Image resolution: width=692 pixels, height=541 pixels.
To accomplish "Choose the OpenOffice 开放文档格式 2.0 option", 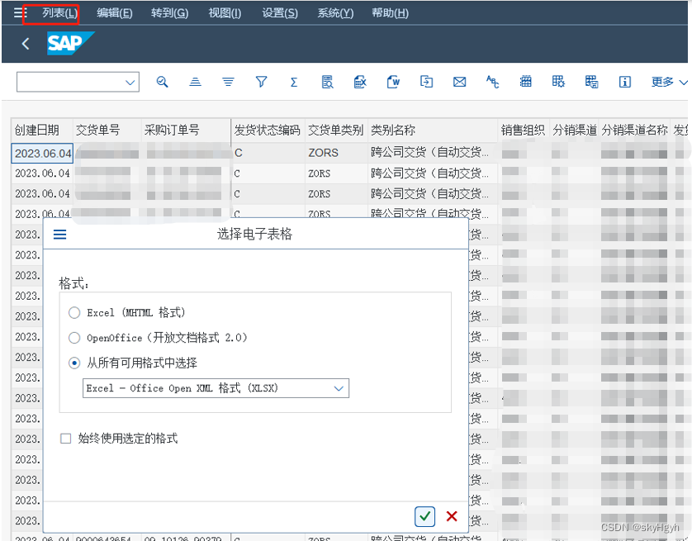I will click(x=74, y=337).
